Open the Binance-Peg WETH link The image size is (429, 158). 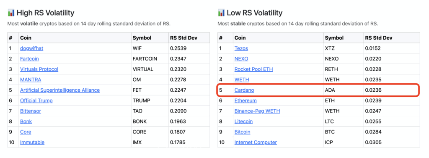click(257, 111)
